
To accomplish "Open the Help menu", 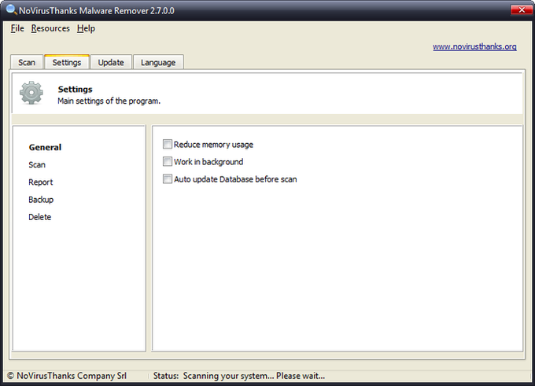I will point(86,28).
